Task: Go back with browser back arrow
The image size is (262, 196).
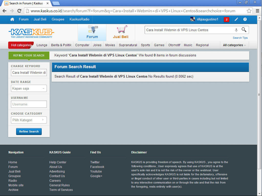Action: point(5,11)
